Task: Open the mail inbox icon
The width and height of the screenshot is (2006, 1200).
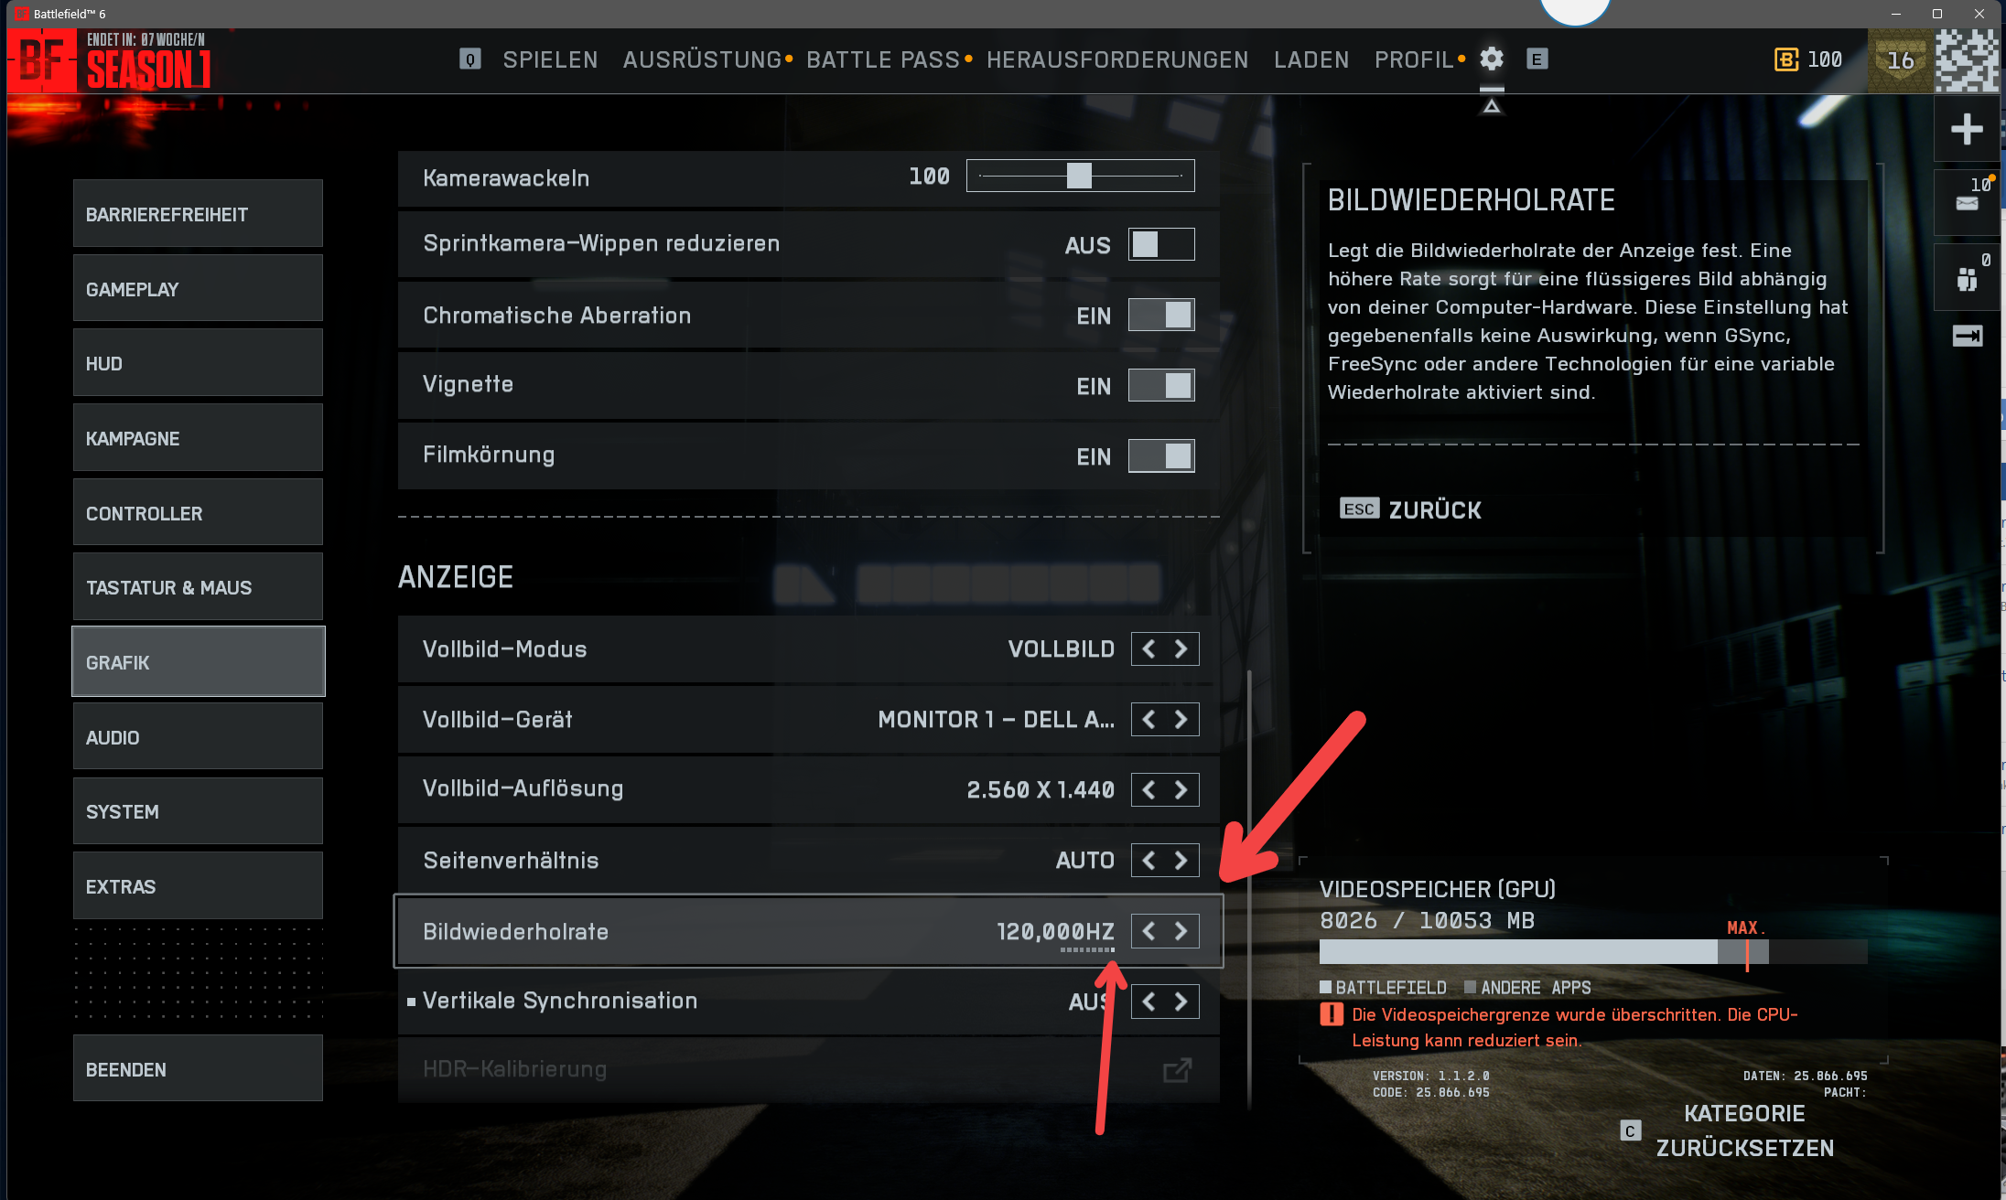Action: (x=1967, y=203)
